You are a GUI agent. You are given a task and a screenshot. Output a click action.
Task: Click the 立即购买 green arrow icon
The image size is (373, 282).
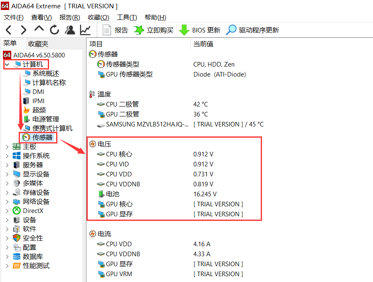pyautogui.click(x=138, y=30)
